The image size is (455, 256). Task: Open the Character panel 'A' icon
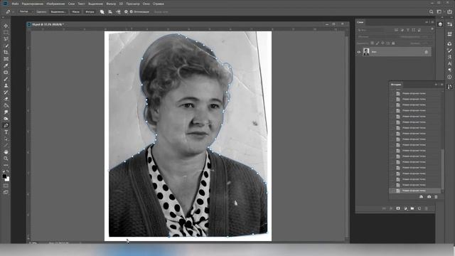(x=449, y=63)
